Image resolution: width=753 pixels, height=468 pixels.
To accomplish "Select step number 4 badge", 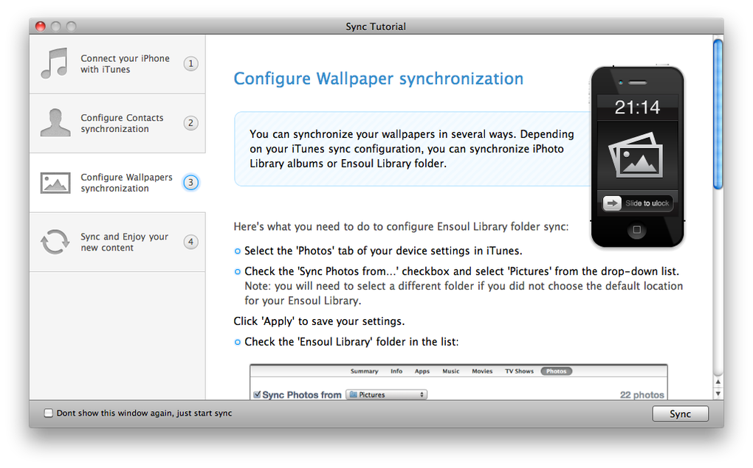I will pos(190,242).
